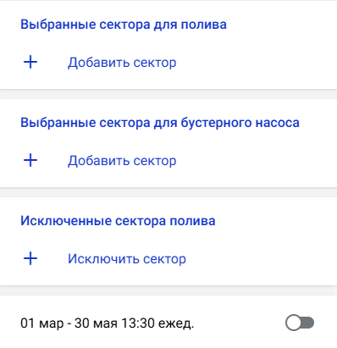The height and width of the screenshot is (348, 337).
Task: Click the word Исключить in the excluded sectors section
Action: [x=103, y=259]
